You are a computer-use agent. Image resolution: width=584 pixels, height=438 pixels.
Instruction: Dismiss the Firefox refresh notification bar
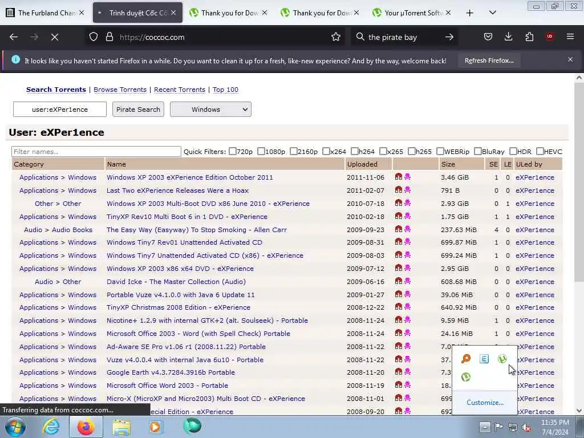[x=570, y=59]
